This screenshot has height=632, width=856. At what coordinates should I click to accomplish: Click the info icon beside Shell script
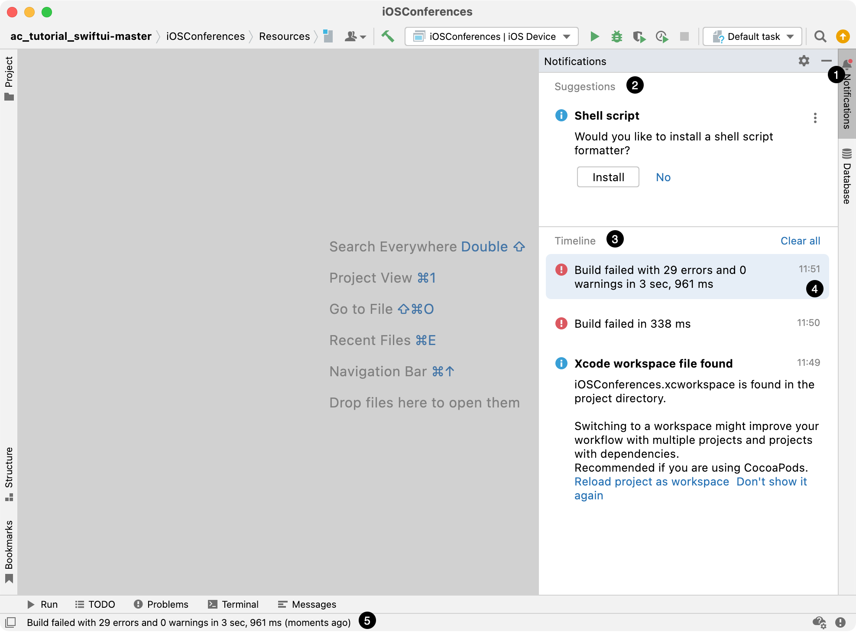(561, 115)
